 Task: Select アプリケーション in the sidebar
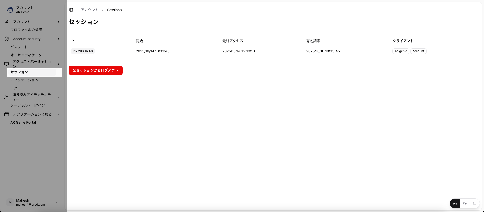(24, 80)
